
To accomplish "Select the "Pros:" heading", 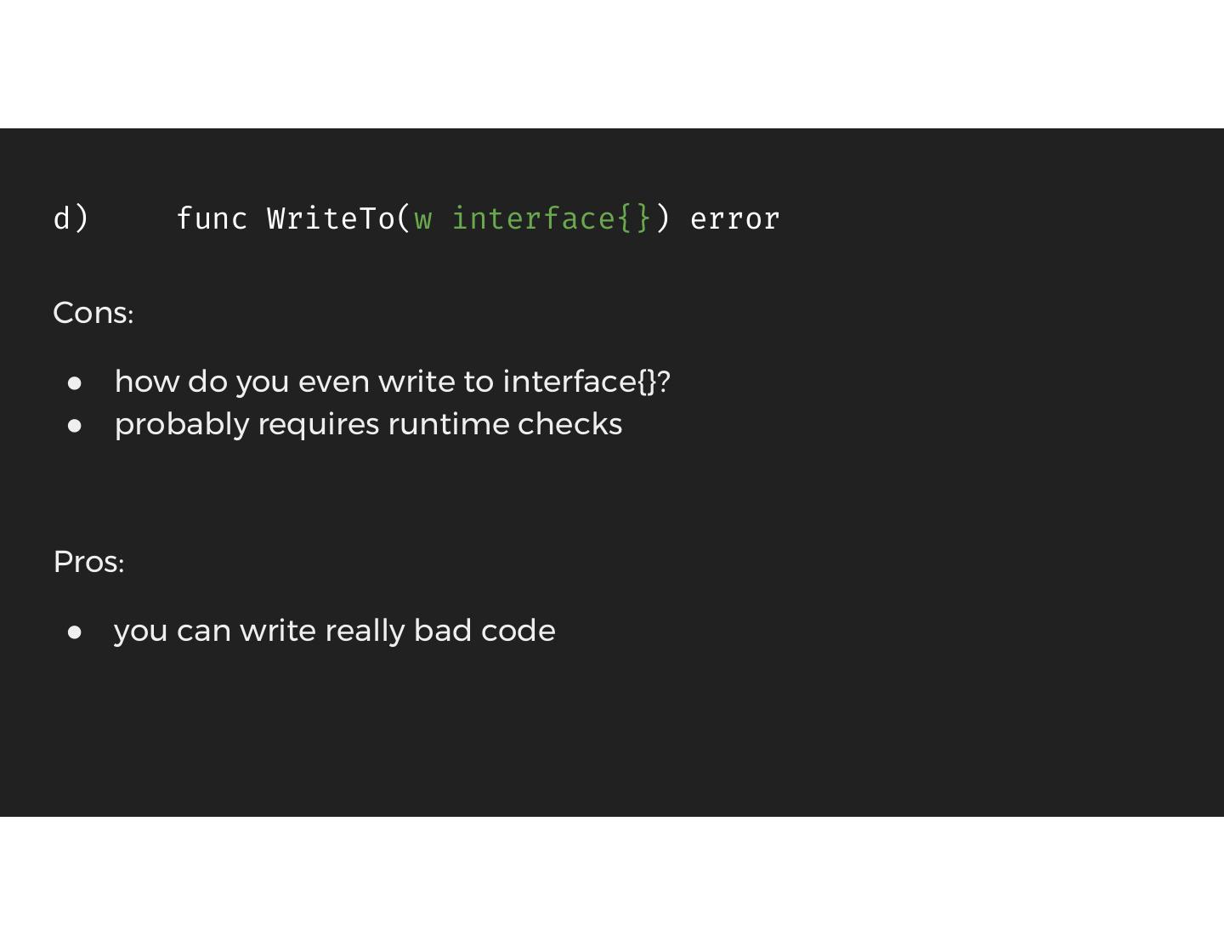I will click(x=89, y=562).
